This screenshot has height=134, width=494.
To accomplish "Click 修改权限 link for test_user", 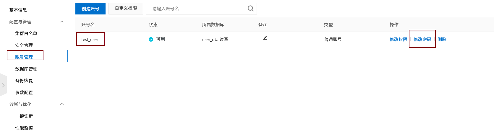I will click(x=399, y=39).
